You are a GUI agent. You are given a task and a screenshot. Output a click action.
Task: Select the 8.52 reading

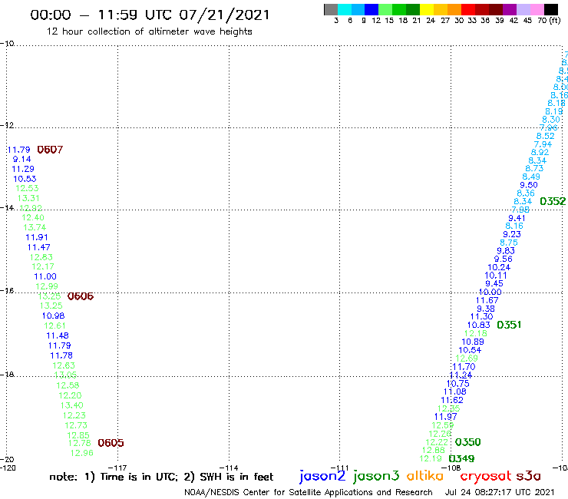[546, 136]
